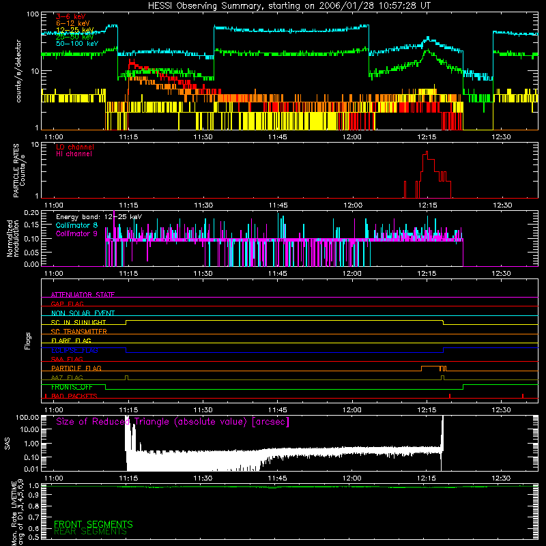Image resolution: width=546 pixels, height=546 pixels.
Task: Click the '6-12 keV' legend label
Action: [x=73, y=23]
